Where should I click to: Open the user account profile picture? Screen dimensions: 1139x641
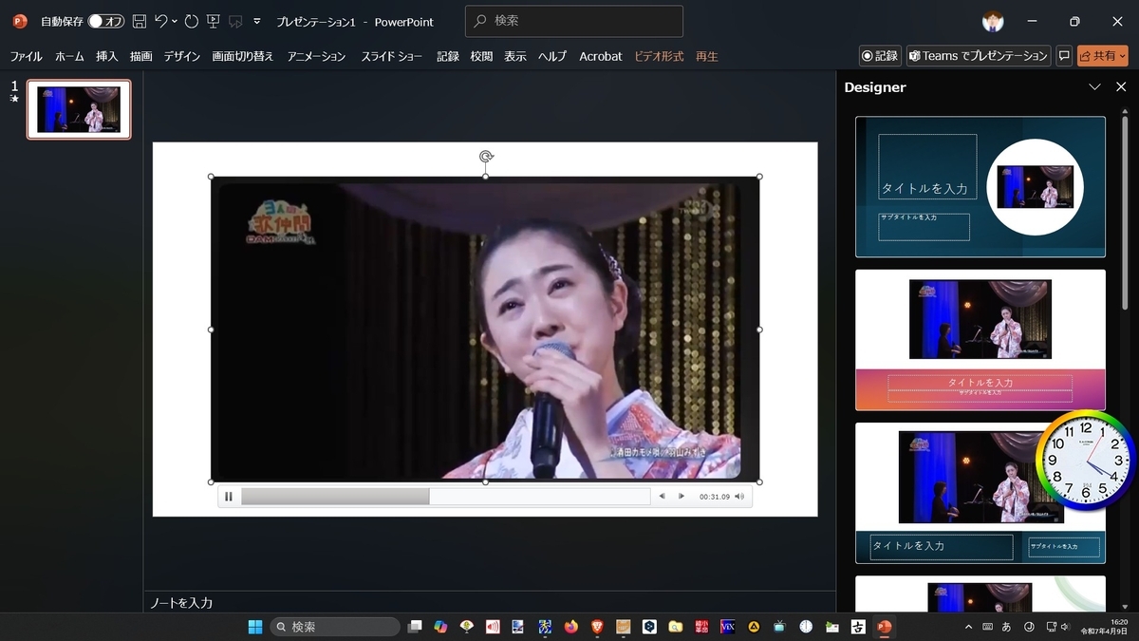click(x=993, y=21)
